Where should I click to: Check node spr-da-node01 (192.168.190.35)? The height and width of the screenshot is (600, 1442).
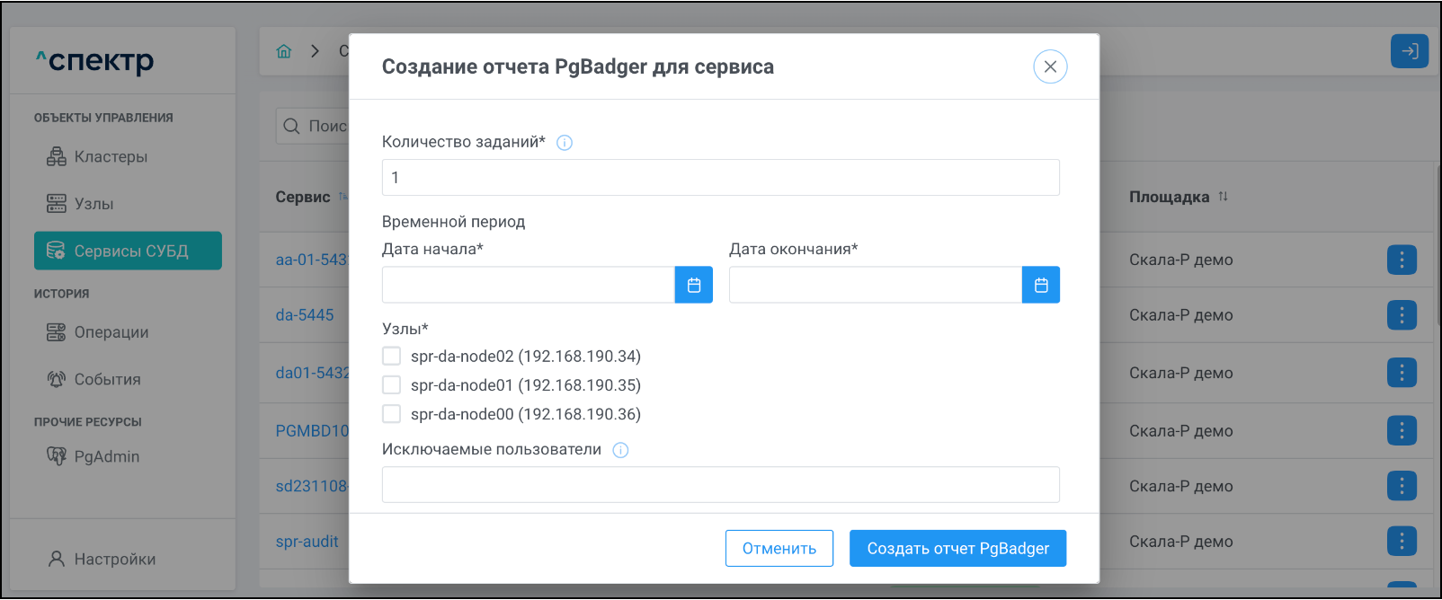click(392, 385)
